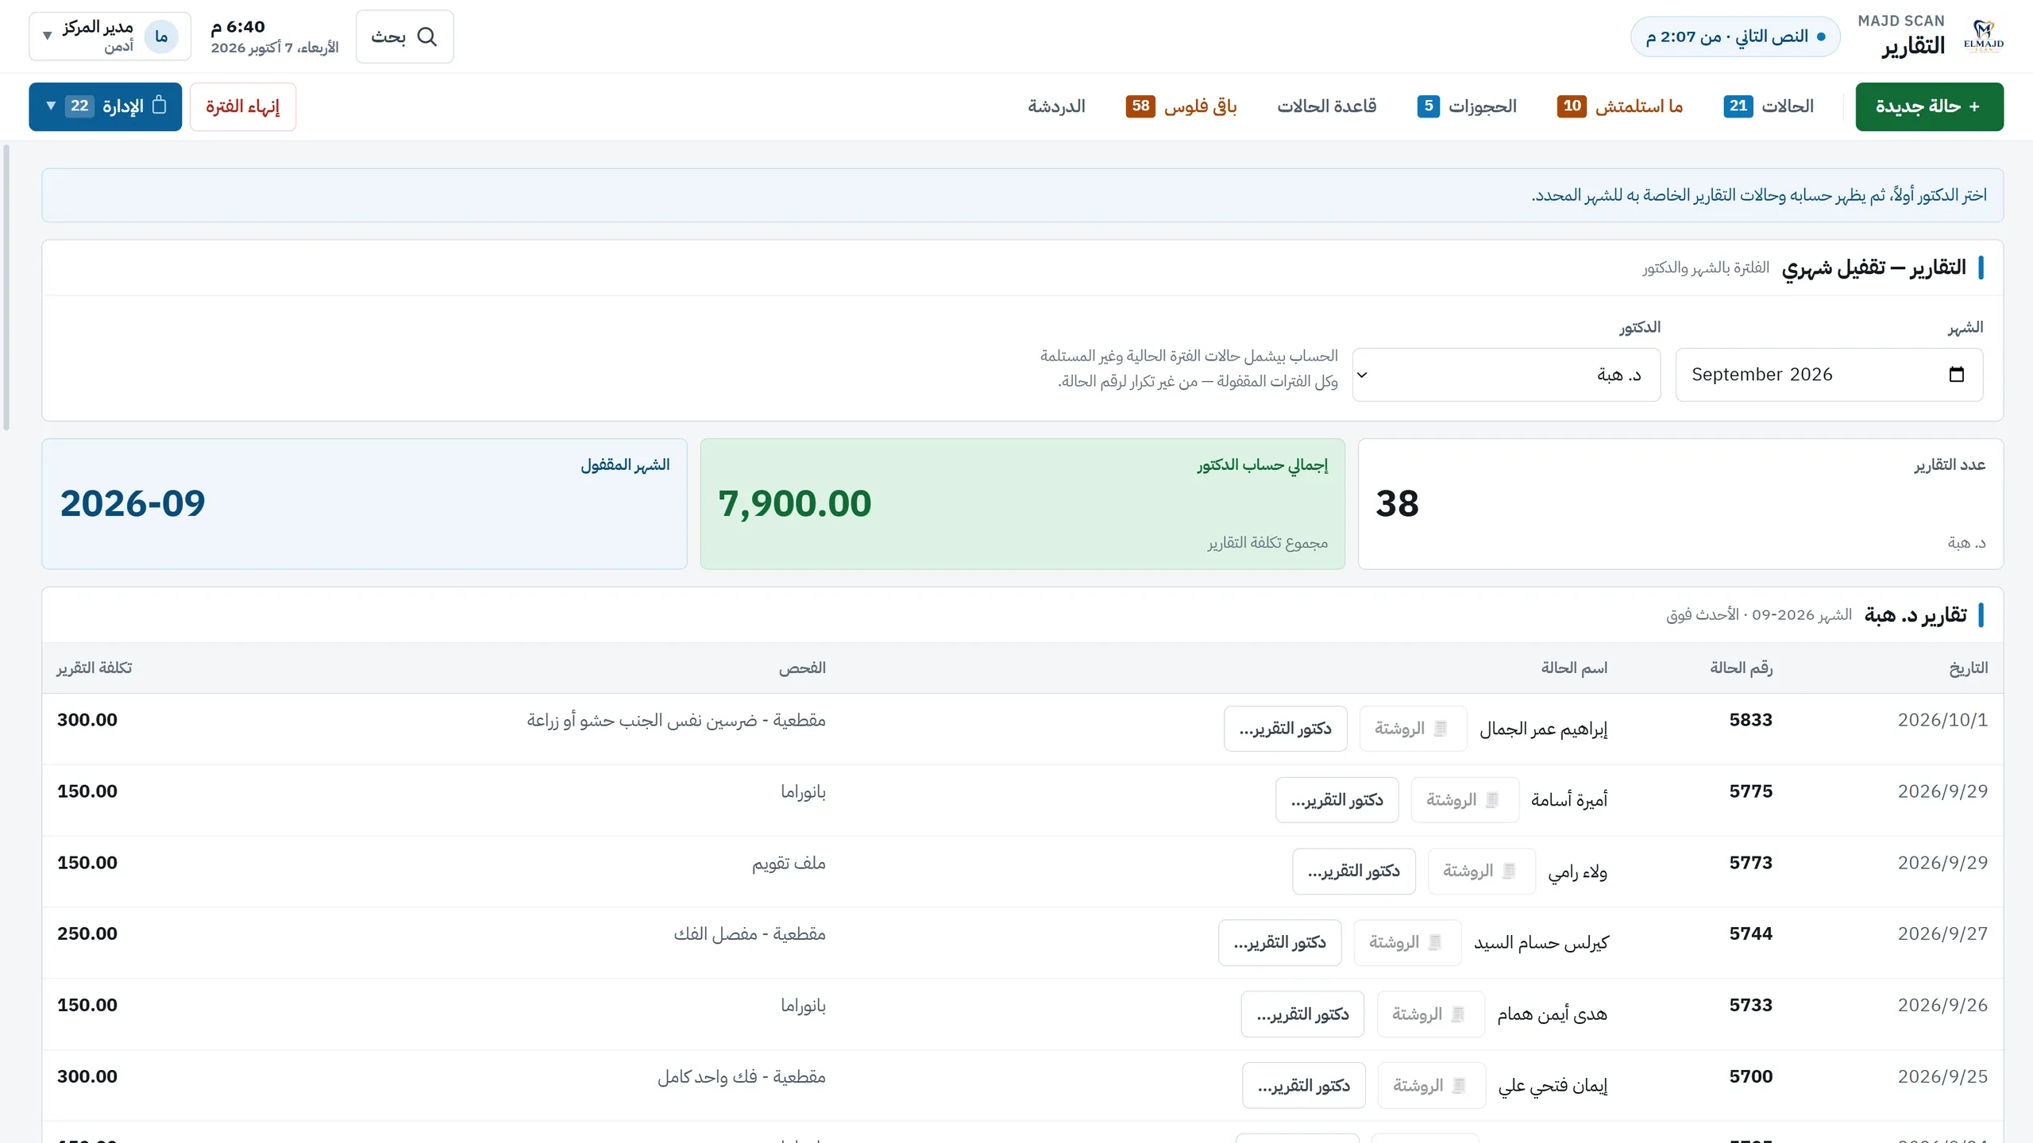2033x1143 pixels.
Task: Open the doctor selector showing د. هبة
Action: 1506,375
